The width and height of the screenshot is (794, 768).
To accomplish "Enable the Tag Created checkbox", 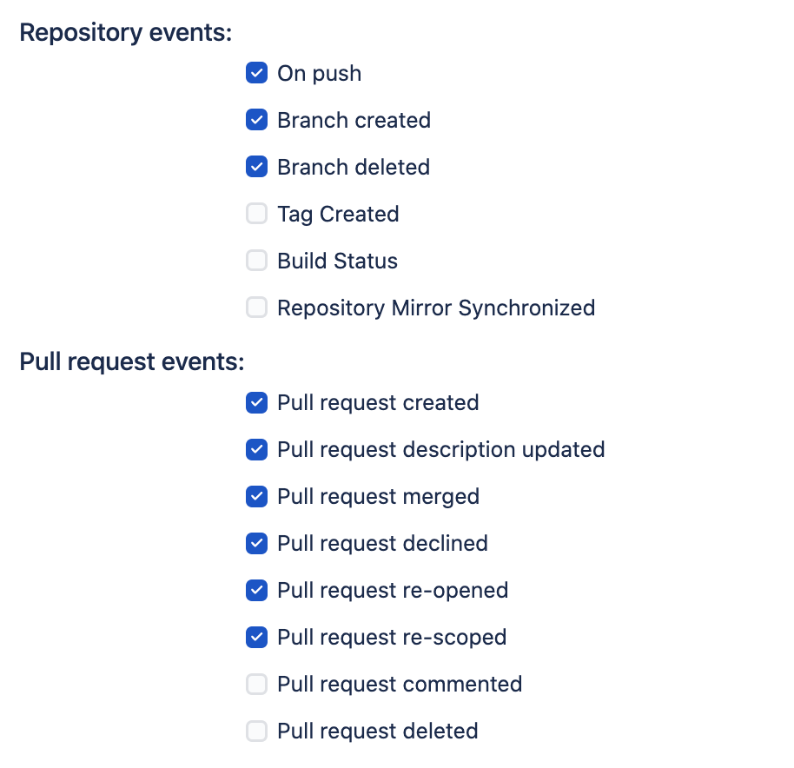I will click(256, 214).
